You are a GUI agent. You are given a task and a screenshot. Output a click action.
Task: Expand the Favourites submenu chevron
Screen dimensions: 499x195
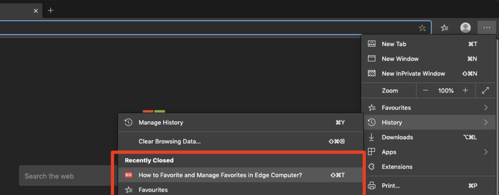click(486, 107)
